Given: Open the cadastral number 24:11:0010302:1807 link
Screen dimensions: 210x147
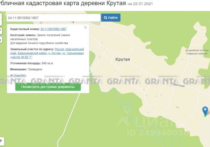Looking at the screenshot, I should [x=53, y=29].
